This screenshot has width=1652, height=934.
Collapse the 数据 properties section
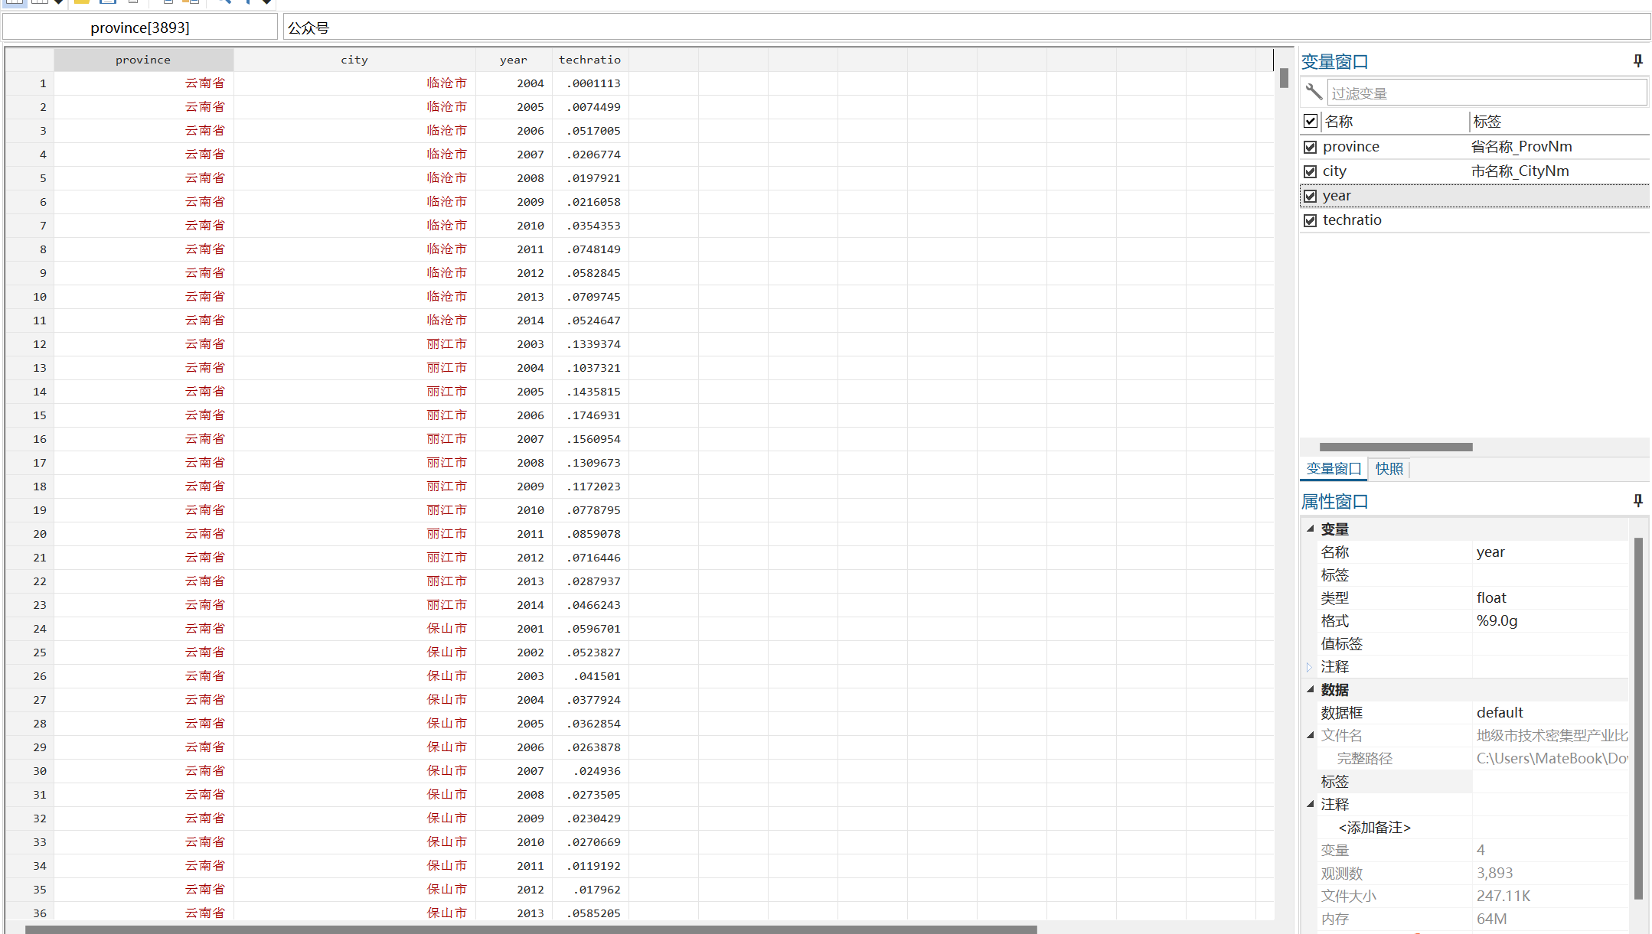tap(1310, 689)
